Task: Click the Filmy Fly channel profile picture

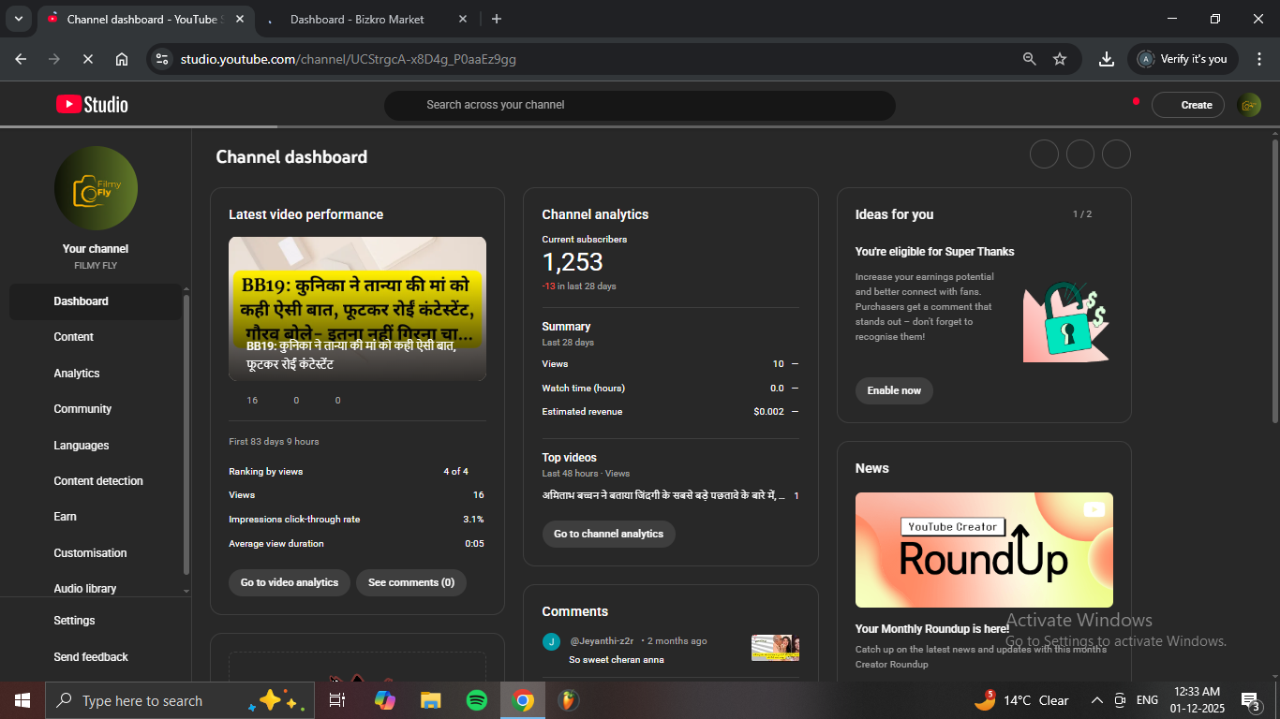Action: tap(96, 188)
